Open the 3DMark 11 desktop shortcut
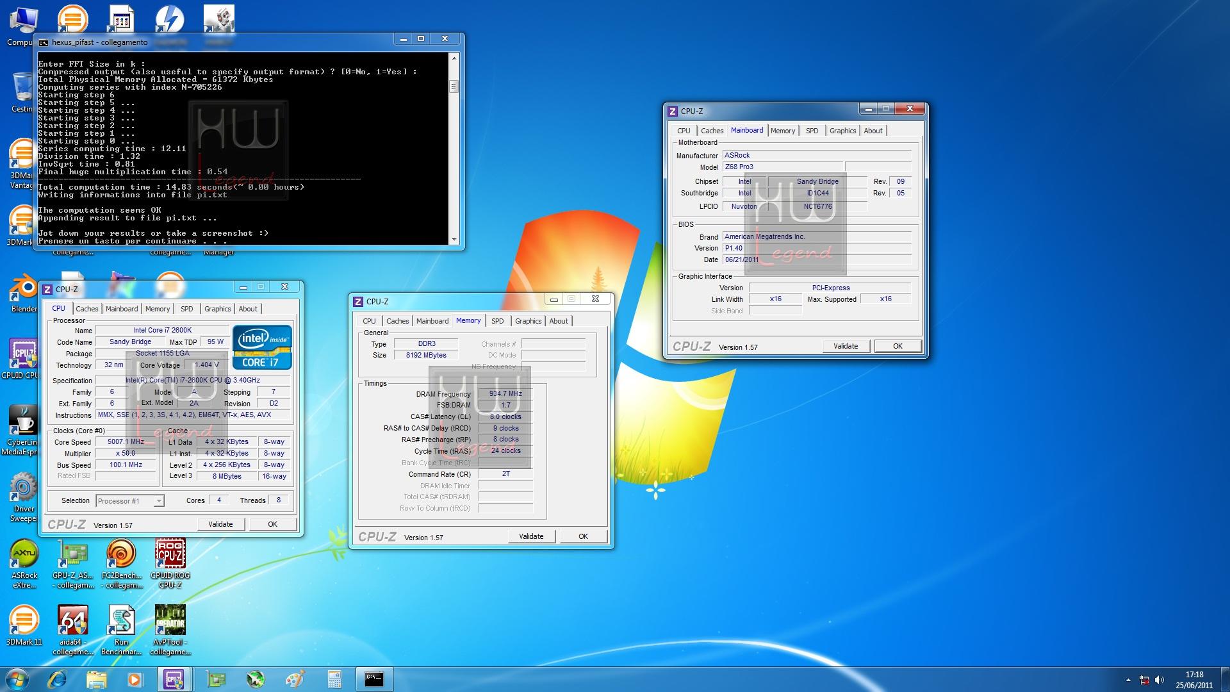 pyautogui.click(x=24, y=625)
